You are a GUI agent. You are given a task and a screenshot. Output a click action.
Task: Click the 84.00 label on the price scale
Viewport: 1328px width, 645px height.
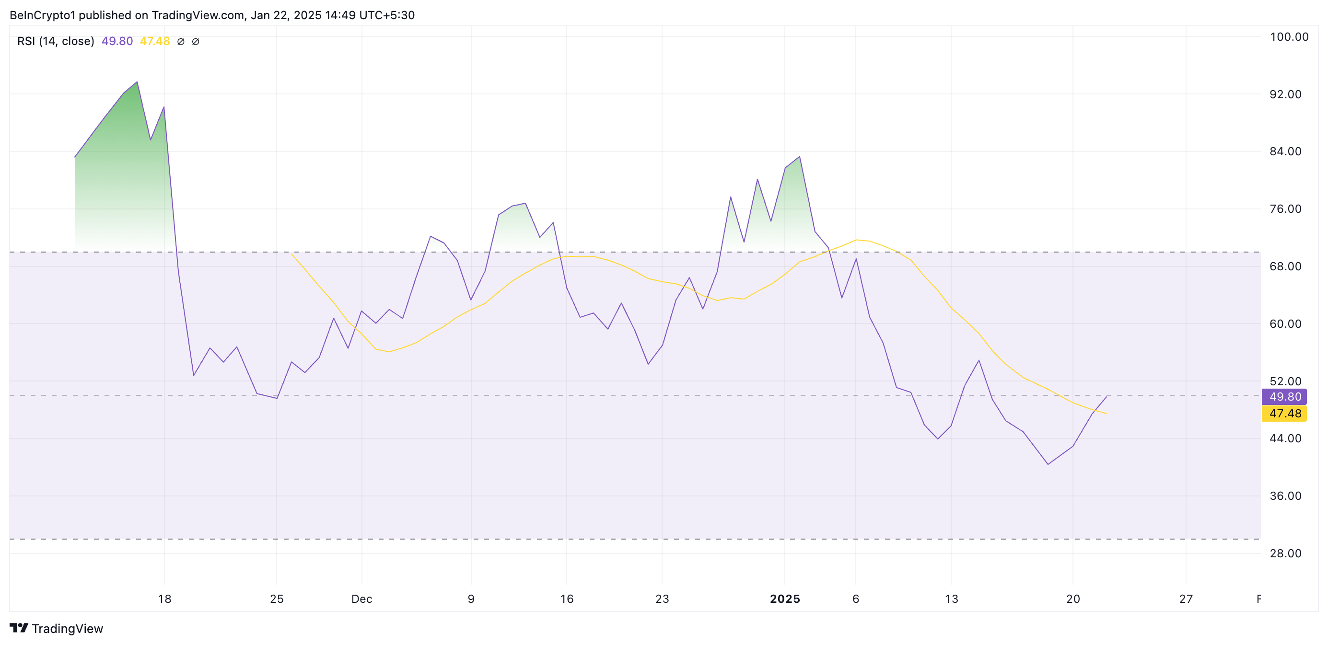(x=1285, y=151)
